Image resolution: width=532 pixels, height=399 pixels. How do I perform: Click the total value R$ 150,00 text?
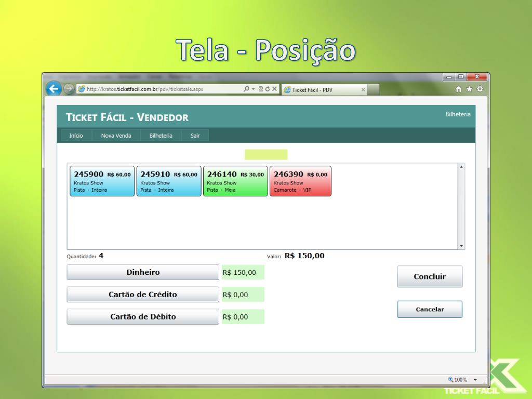304,256
